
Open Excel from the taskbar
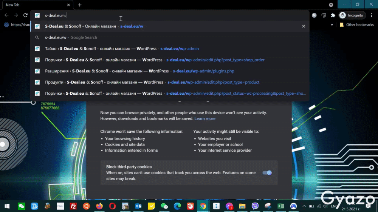pos(280,206)
